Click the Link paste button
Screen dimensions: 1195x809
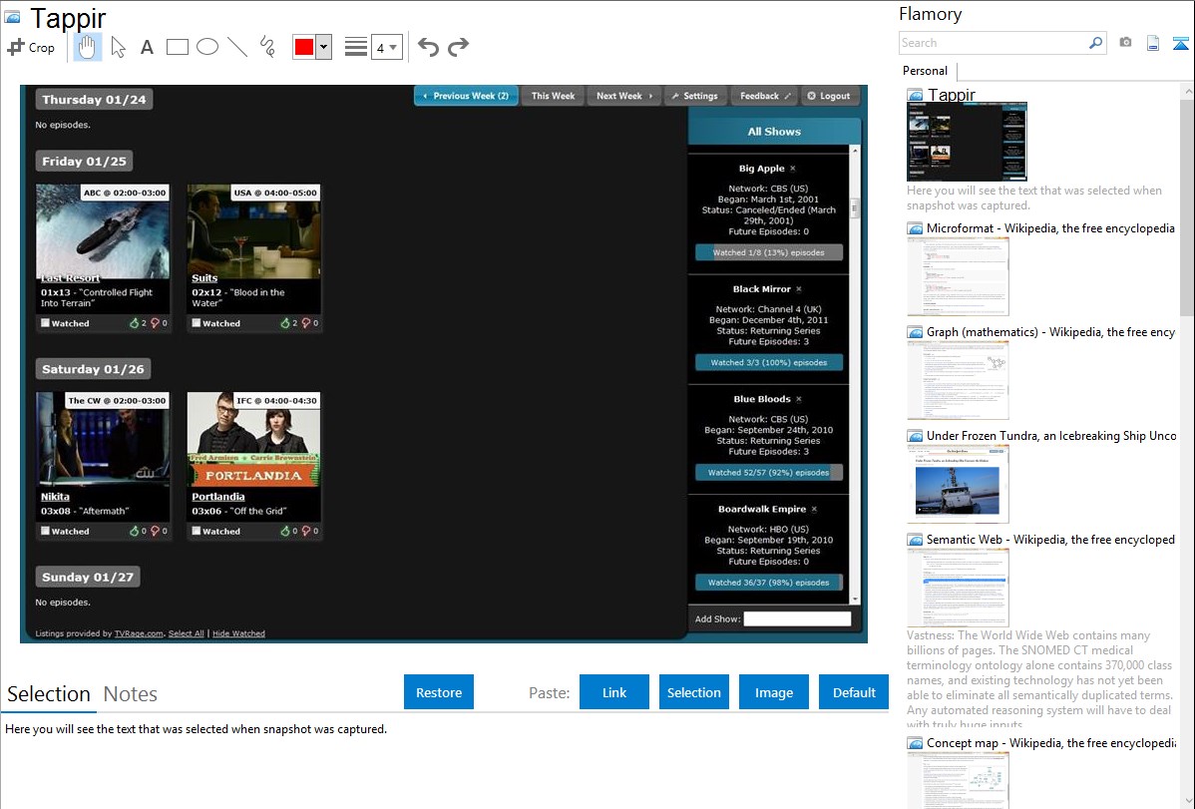pos(614,692)
